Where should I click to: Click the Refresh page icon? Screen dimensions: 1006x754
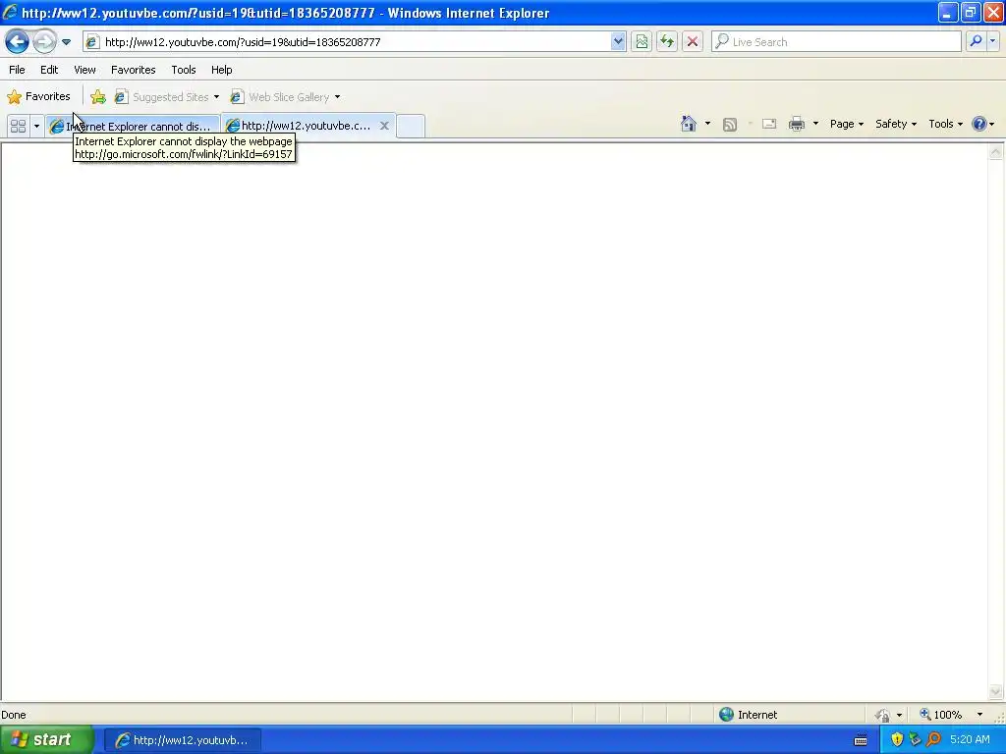point(667,41)
